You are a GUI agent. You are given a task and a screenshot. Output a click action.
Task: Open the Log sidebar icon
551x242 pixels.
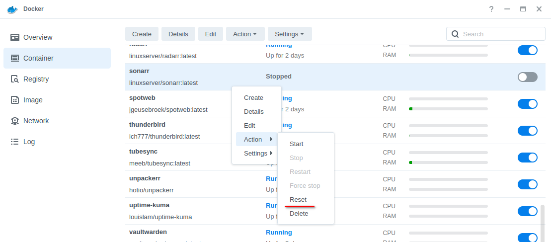(x=15, y=142)
